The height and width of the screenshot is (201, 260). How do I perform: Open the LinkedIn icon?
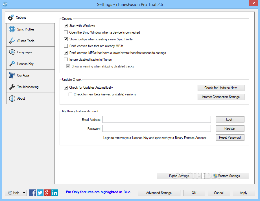tap(55, 193)
